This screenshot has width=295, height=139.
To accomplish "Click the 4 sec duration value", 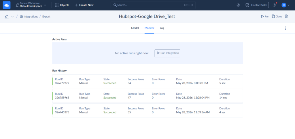I will 222,112.
